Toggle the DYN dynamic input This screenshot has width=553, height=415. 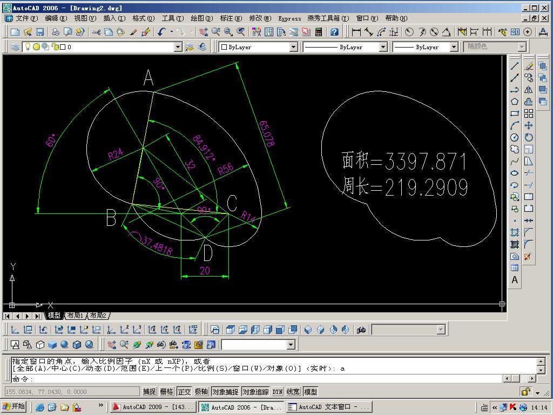tap(278, 392)
